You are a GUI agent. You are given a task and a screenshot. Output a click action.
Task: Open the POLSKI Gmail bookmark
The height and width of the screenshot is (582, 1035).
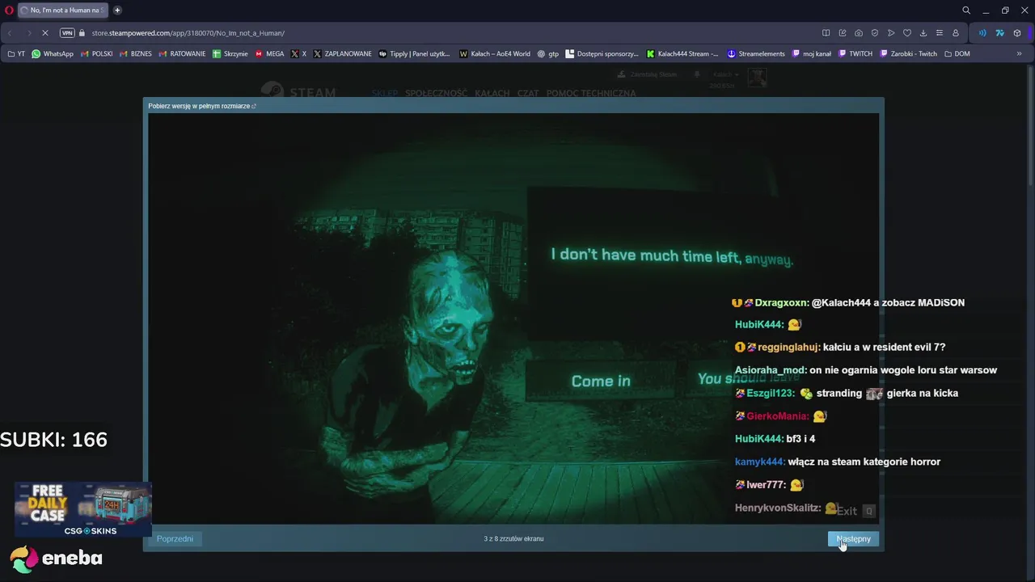(x=97, y=53)
